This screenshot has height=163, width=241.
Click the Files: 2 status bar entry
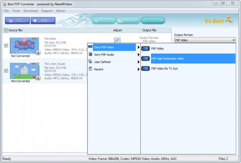coord(223,159)
